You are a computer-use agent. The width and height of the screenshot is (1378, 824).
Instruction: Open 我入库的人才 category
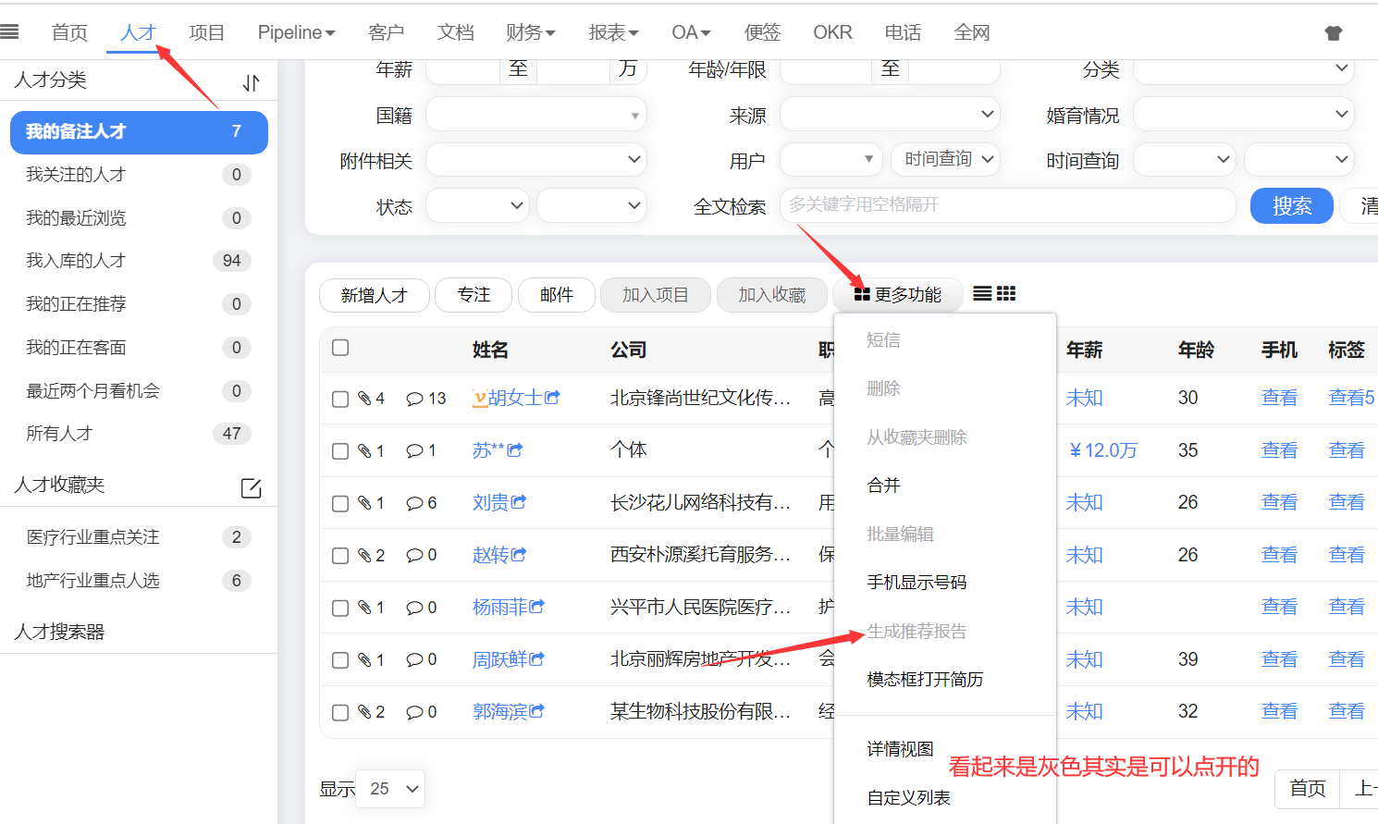(139, 261)
